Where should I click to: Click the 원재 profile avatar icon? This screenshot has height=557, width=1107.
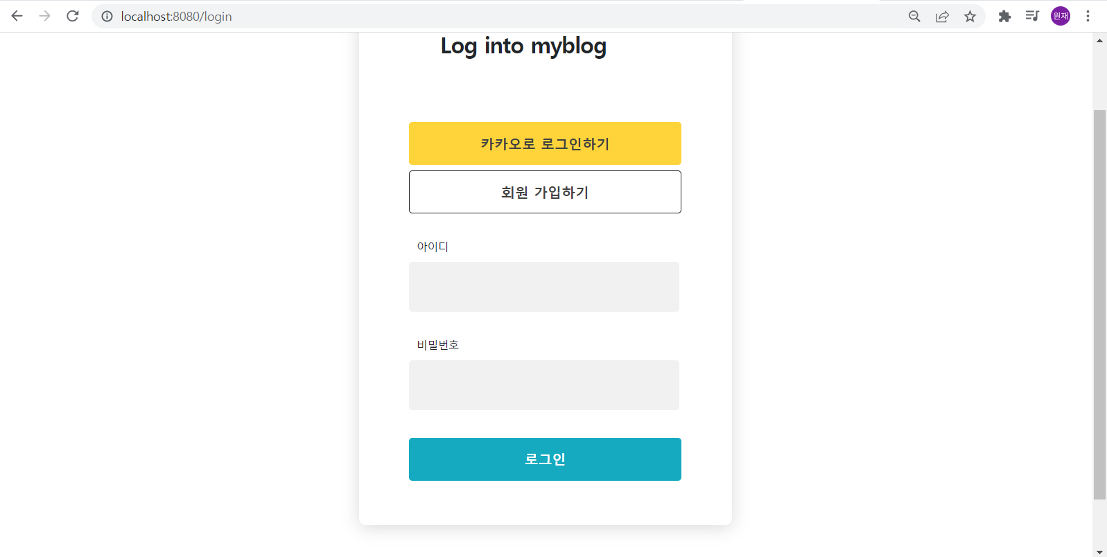point(1060,15)
